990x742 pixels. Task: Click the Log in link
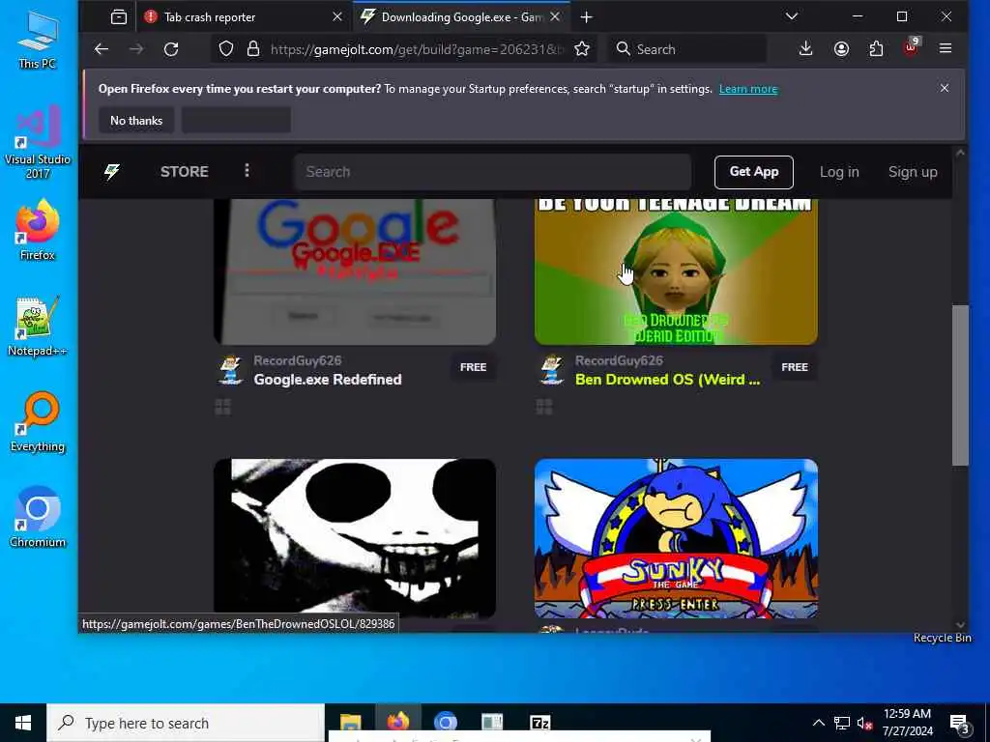(x=839, y=172)
